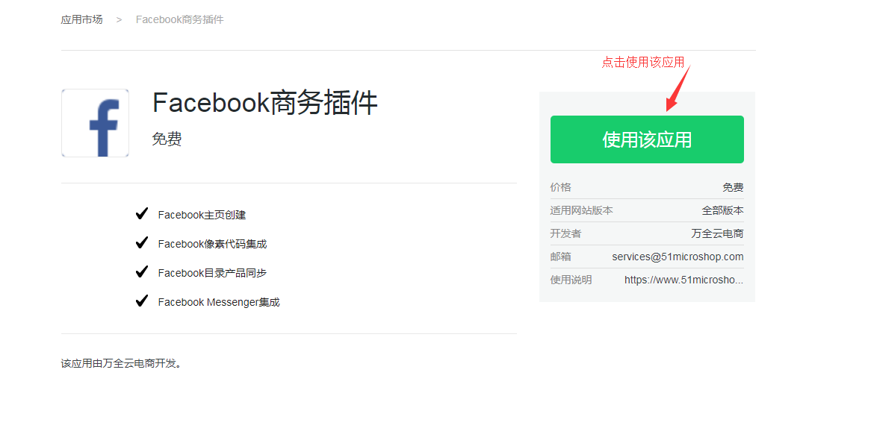Click the 万全云电商 developer name
This screenshot has width=871, height=440.
pyautogui.click(x=717, y=233)
